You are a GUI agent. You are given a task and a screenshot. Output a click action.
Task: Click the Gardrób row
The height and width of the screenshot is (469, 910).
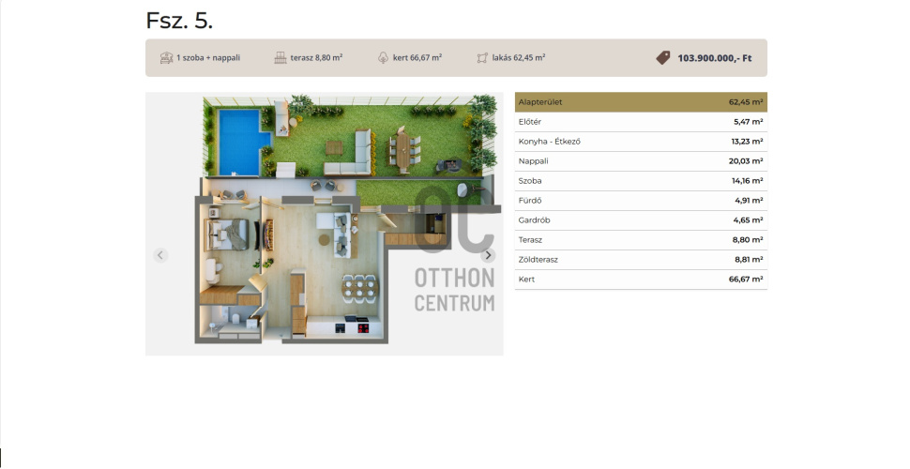(640, 220)
